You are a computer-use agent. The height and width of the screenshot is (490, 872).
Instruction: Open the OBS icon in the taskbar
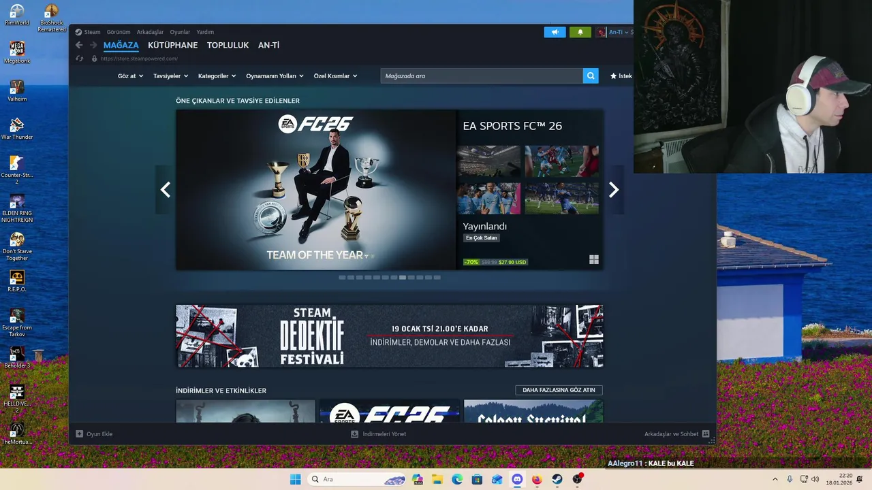coord(577,479)
